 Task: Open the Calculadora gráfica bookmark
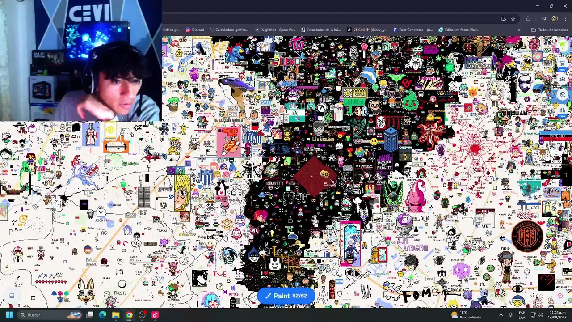coord(228,30)
